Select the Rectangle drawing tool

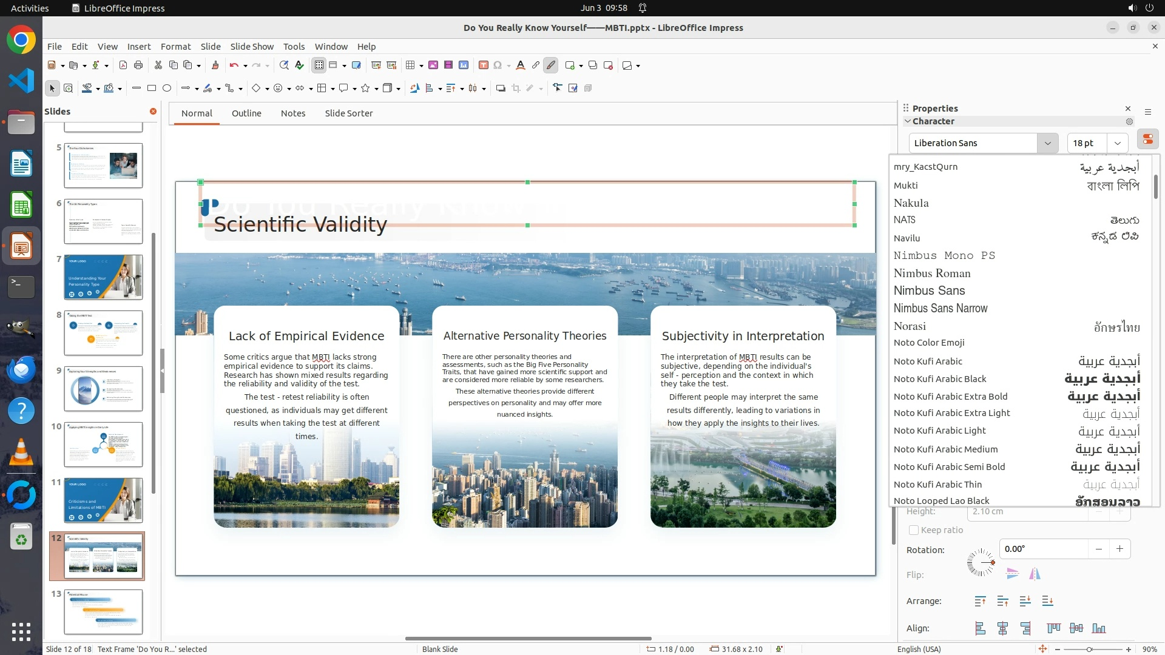point(152,89)
